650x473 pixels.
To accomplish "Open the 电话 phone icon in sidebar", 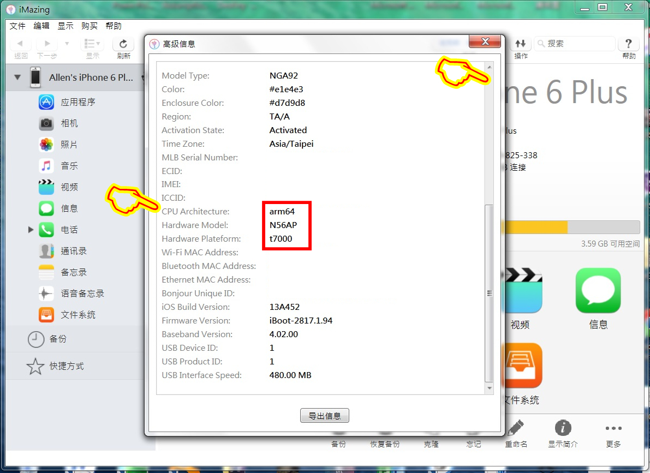I will tap(46, 230).
